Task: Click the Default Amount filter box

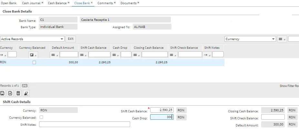Action: pyautogui.click(x=69, y=54)
